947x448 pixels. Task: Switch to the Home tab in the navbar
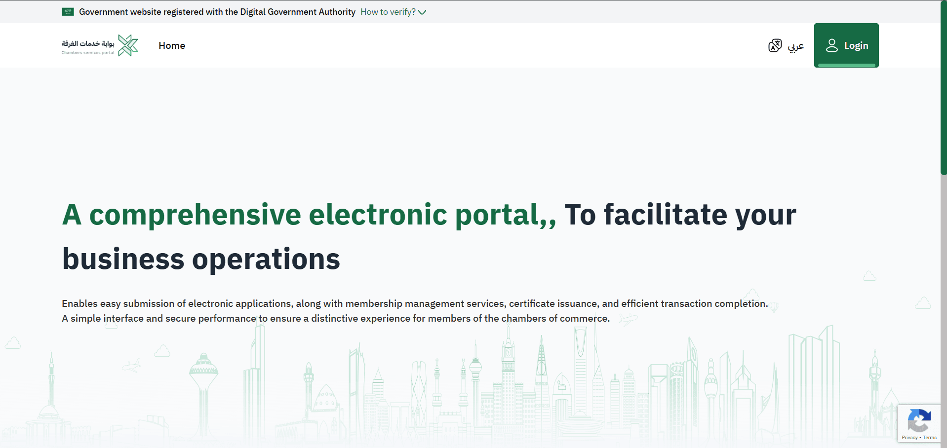point(171,45)
